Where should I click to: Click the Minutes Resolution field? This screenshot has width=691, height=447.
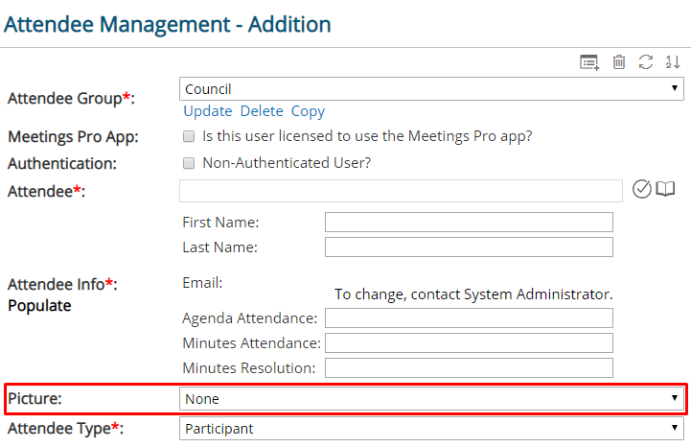click(469, 368)
